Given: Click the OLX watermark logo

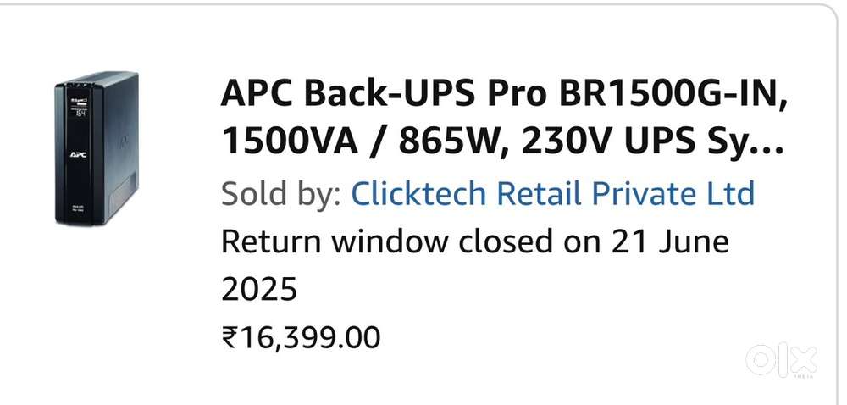Looking at the screenshot, I should coord(781,359).
